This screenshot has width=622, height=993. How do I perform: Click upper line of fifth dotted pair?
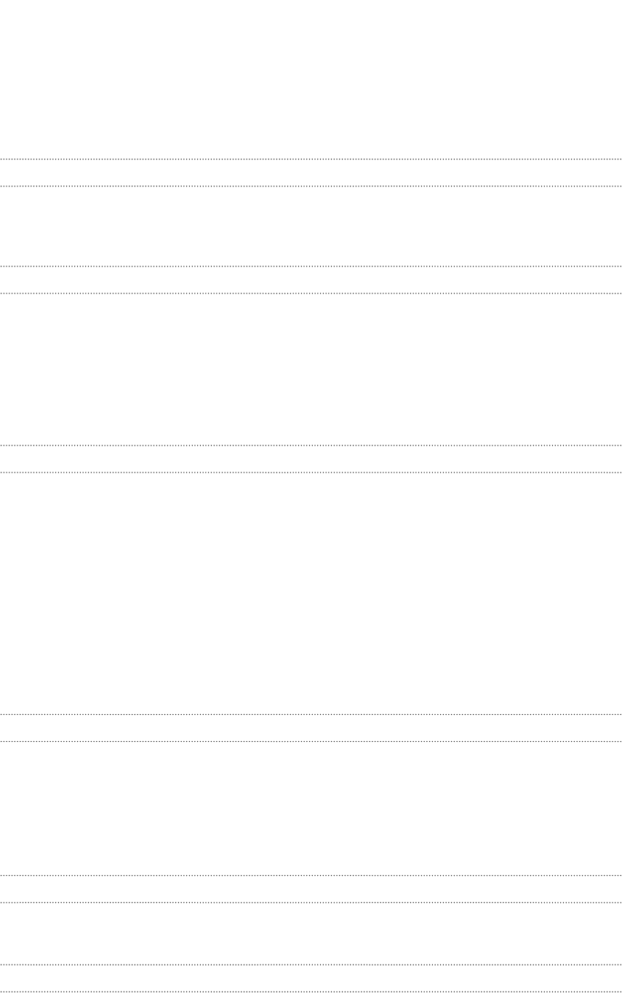[311, 874]
